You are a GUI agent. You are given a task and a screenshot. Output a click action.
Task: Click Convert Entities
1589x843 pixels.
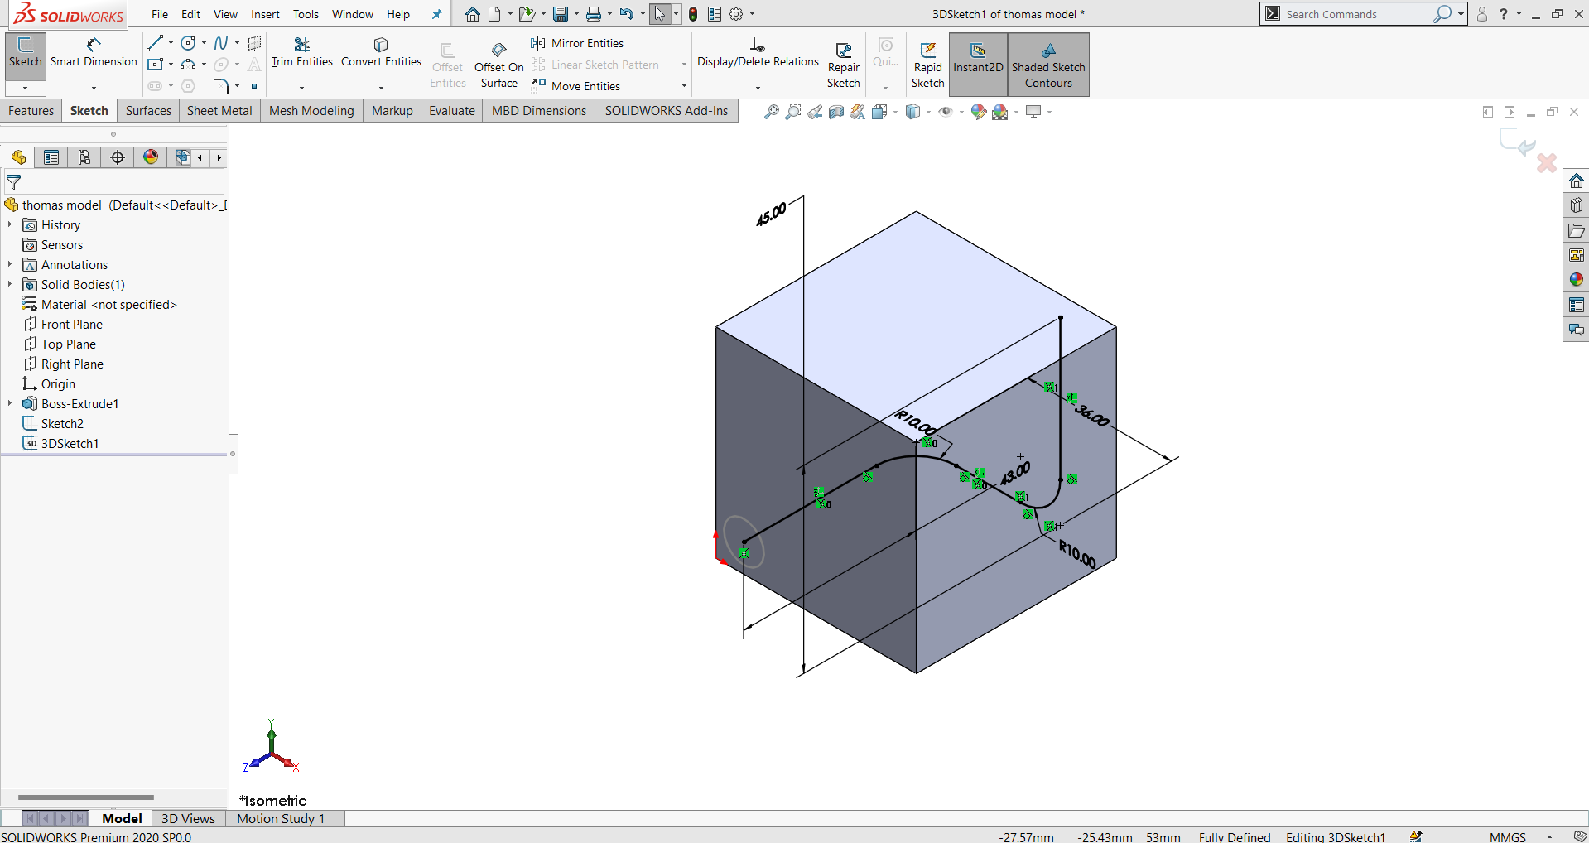pyautogui.click(x=381, y=53)
